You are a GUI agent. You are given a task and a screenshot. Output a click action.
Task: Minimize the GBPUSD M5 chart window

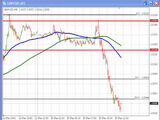click(145, 3)
